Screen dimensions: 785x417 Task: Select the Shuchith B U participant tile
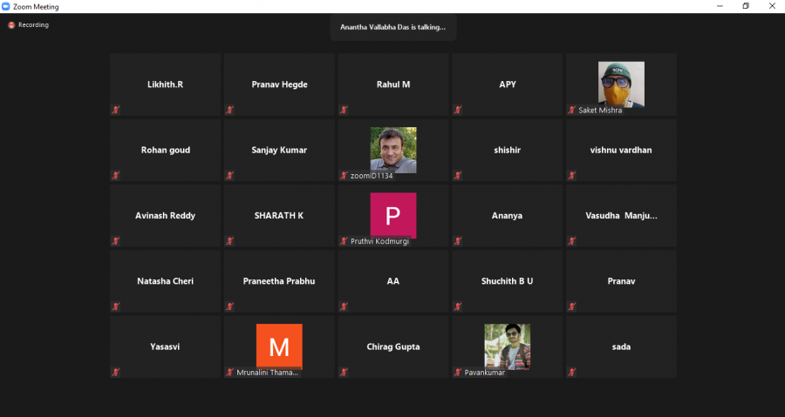pos(507,281)
